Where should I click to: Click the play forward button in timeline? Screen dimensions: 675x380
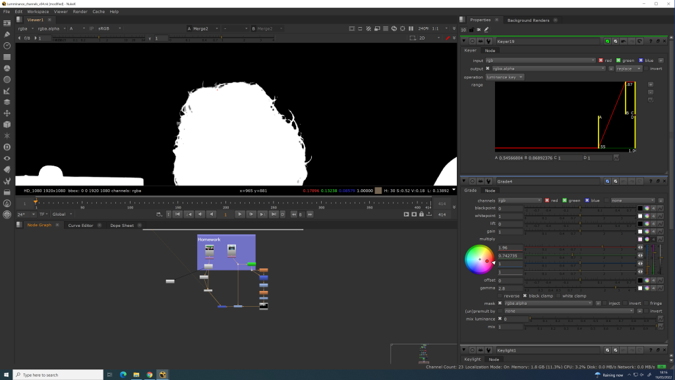pyautogui.click(x=239, y=214)
